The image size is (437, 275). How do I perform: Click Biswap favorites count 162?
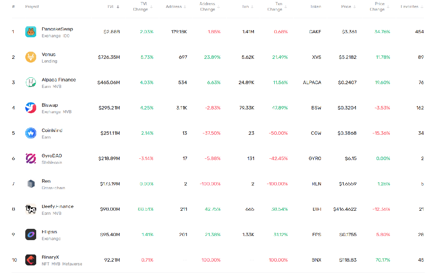[420, 108]
